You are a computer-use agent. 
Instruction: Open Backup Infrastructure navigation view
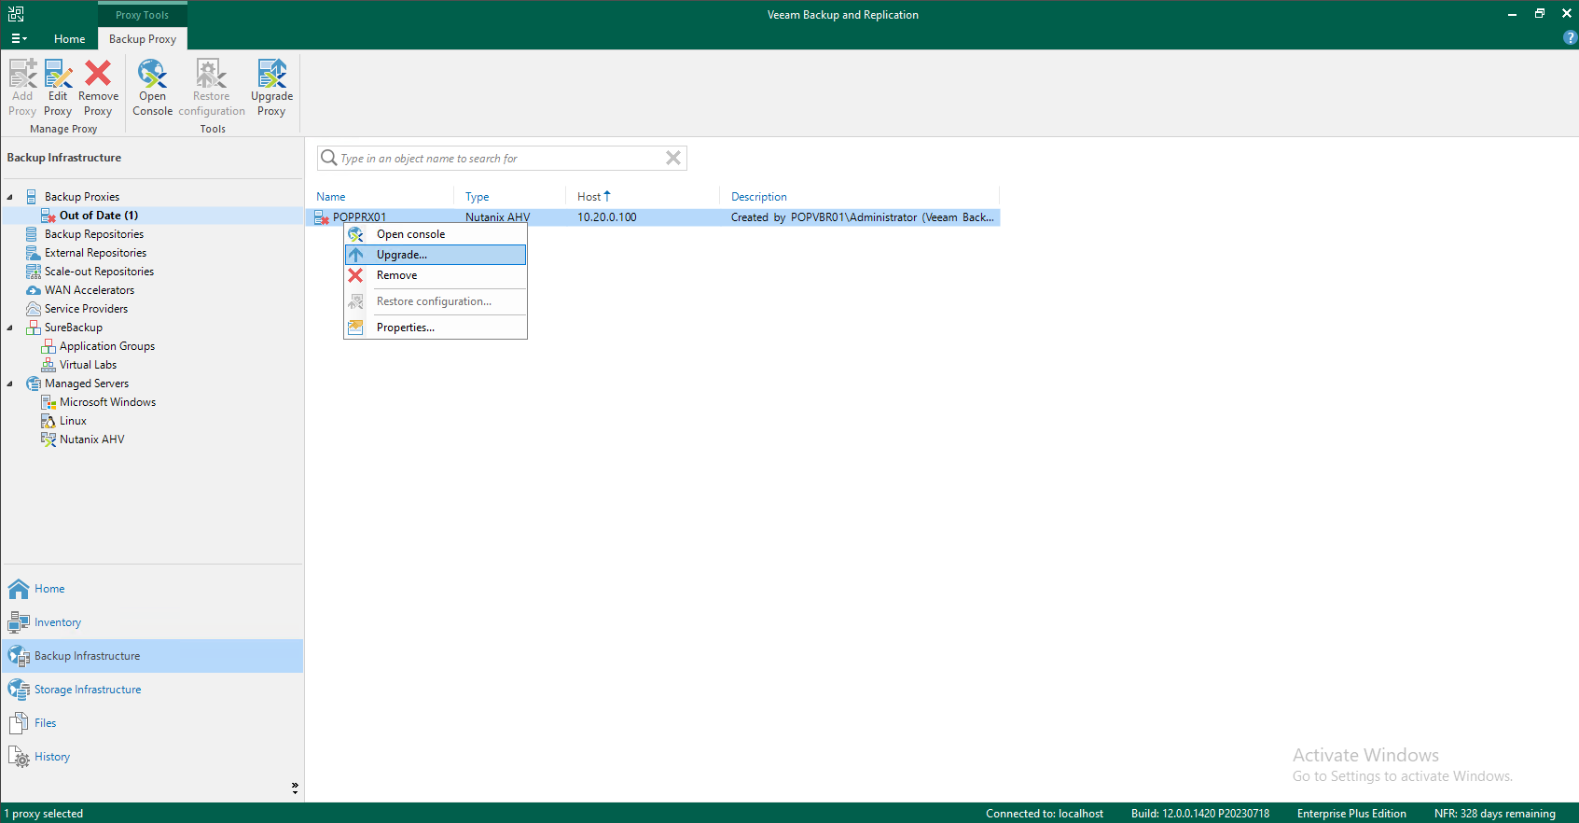152,656
